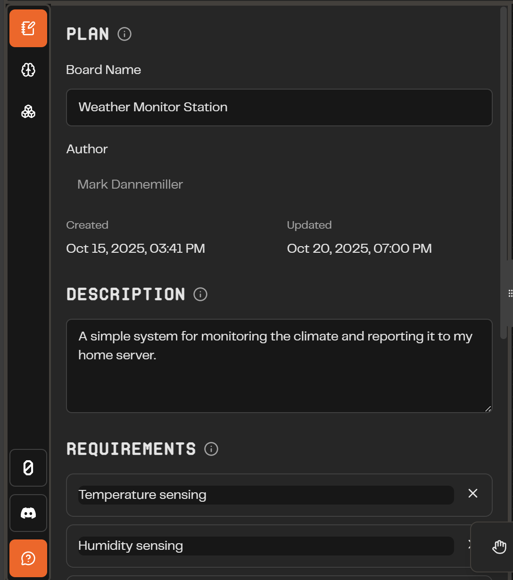The width and height of the screenshot is (513, 580).
Task: Click the description box corner resize grip
Action: click(488, 408)
